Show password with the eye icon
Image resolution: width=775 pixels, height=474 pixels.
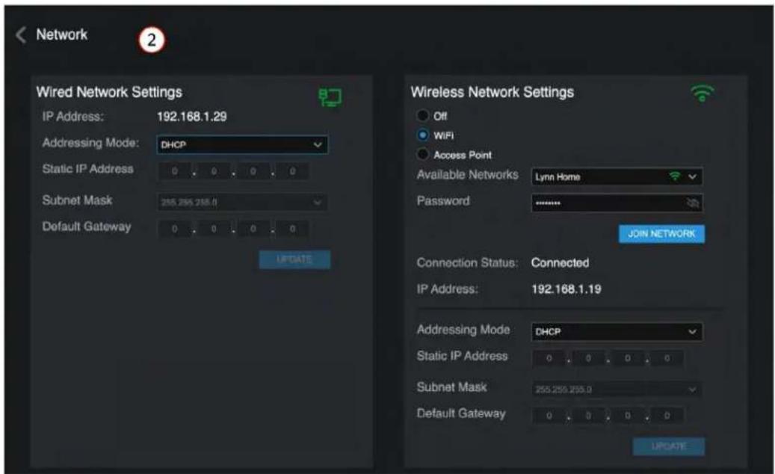point(693,203)
